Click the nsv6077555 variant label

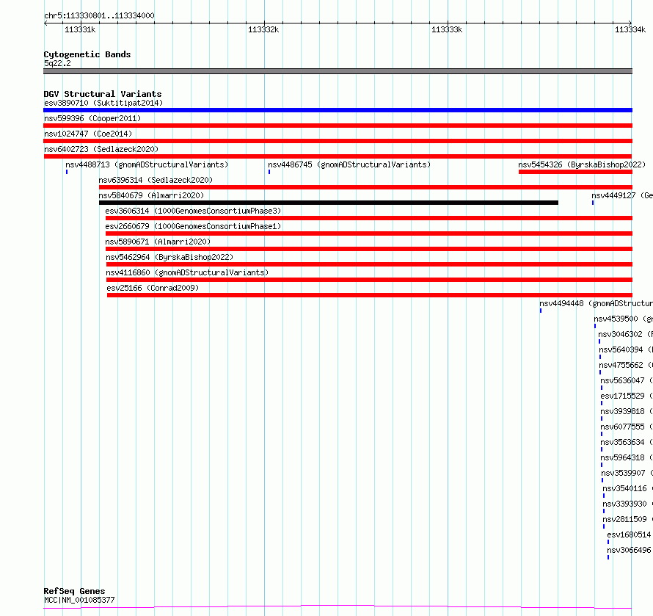click(627, 427)
